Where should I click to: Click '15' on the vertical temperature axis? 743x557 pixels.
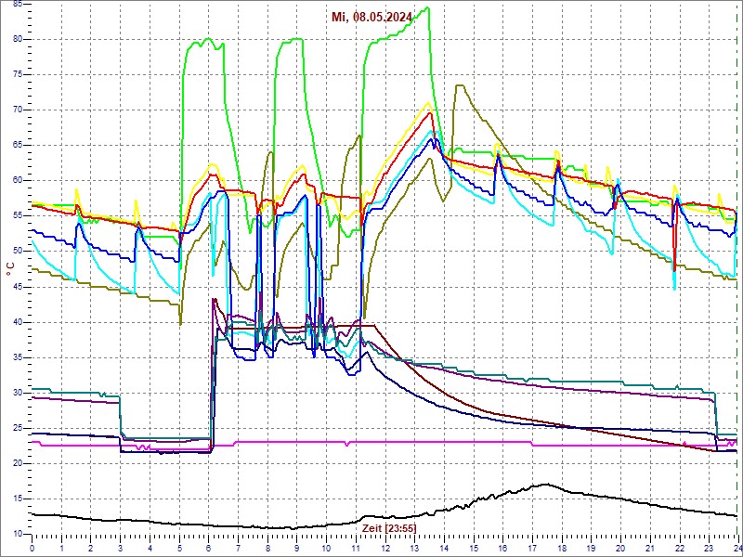click(18, 499)
